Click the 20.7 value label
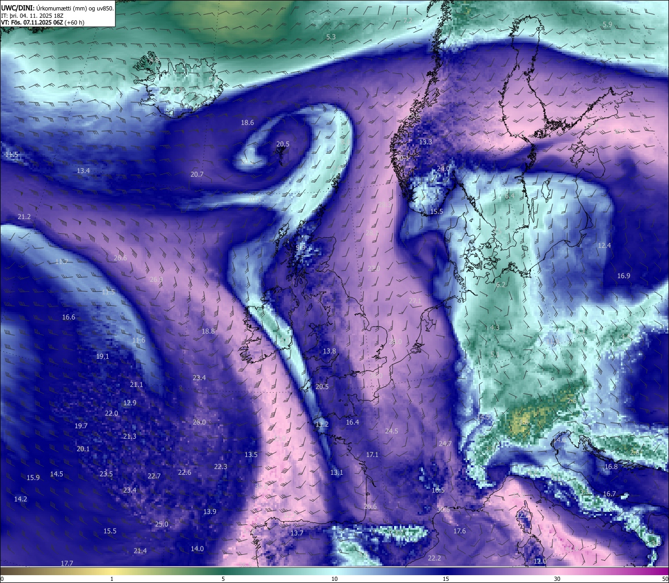Viewport: 669px width, 583px height. 197,175
